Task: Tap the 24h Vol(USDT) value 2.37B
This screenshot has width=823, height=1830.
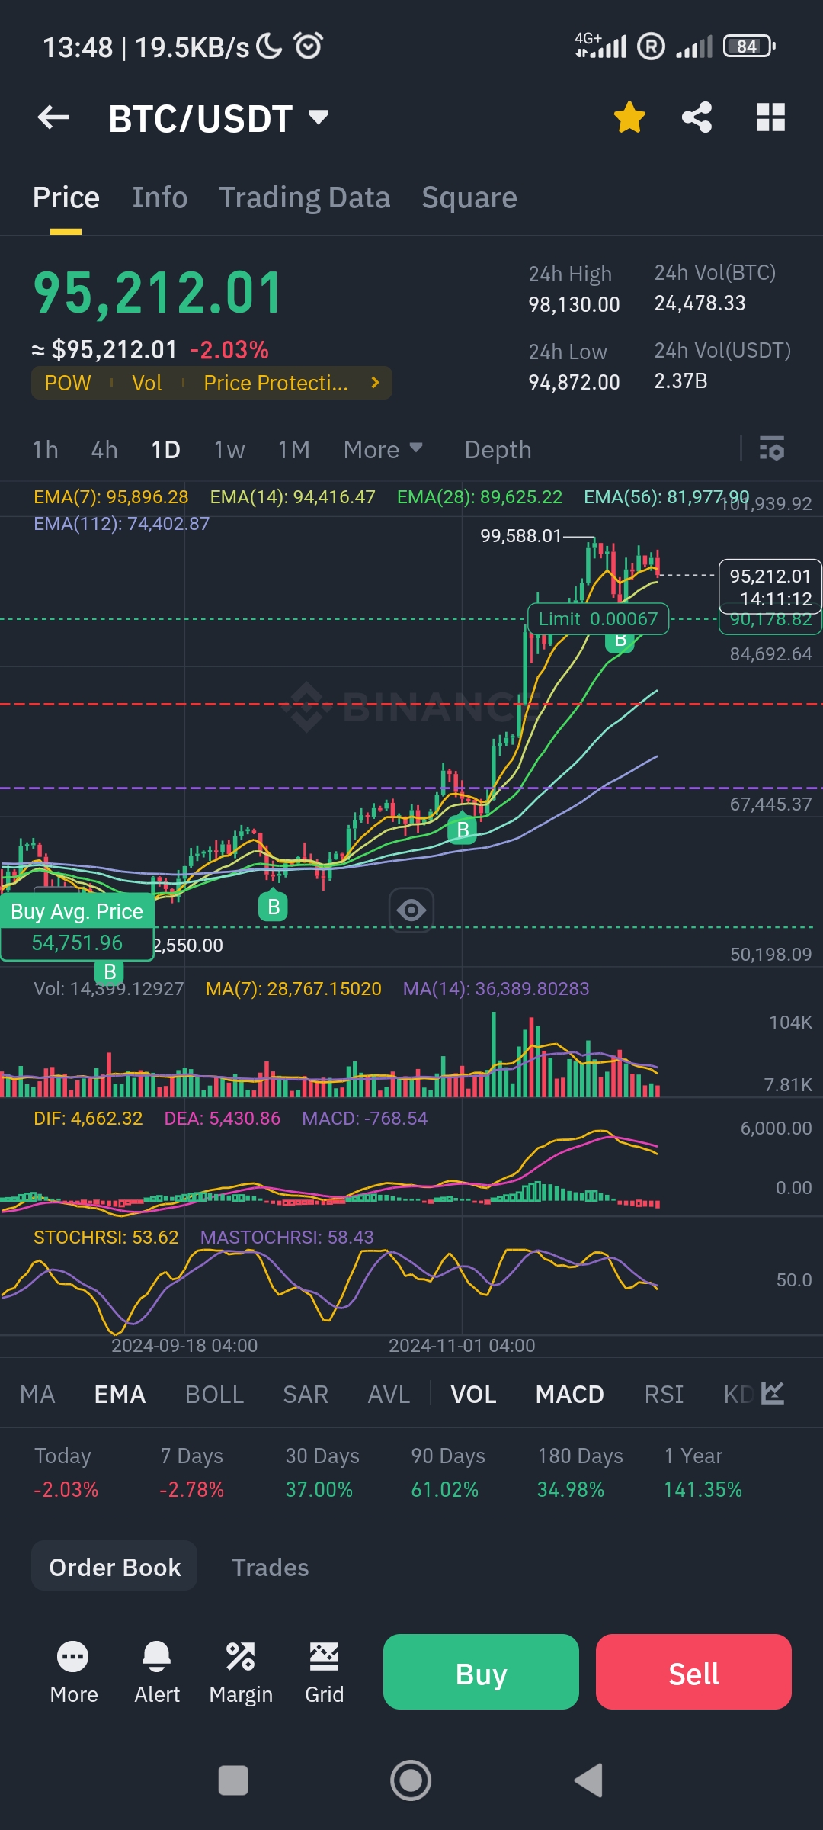Action: (x=680, y=380)
